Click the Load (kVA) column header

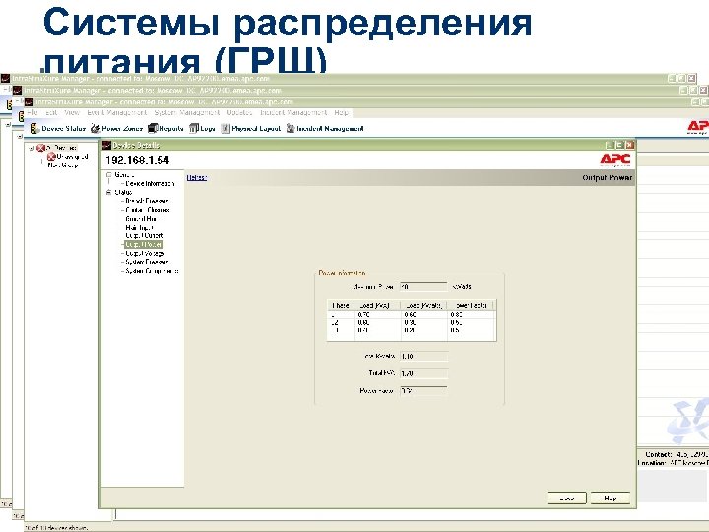click(377, 305)
